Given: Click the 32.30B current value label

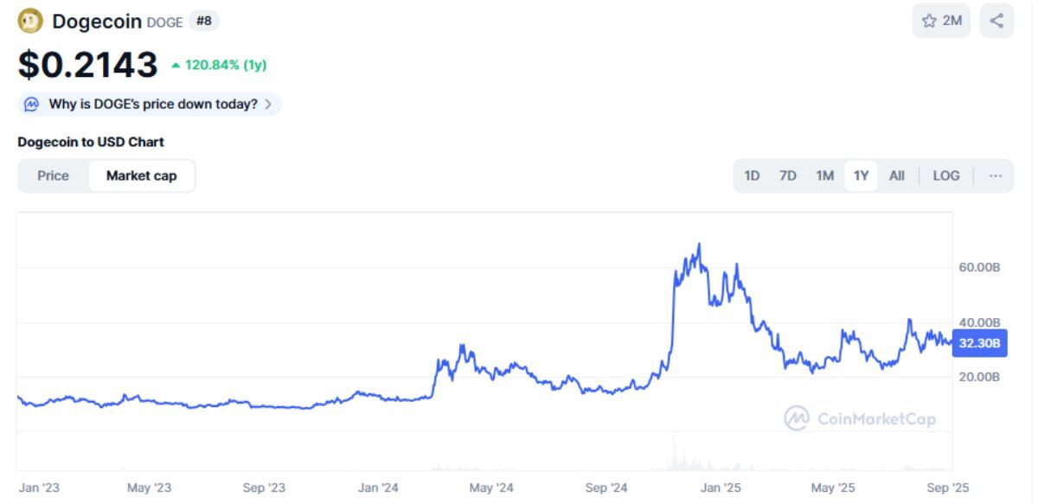Looking at the screenshot, I should [x=978, y=343].
